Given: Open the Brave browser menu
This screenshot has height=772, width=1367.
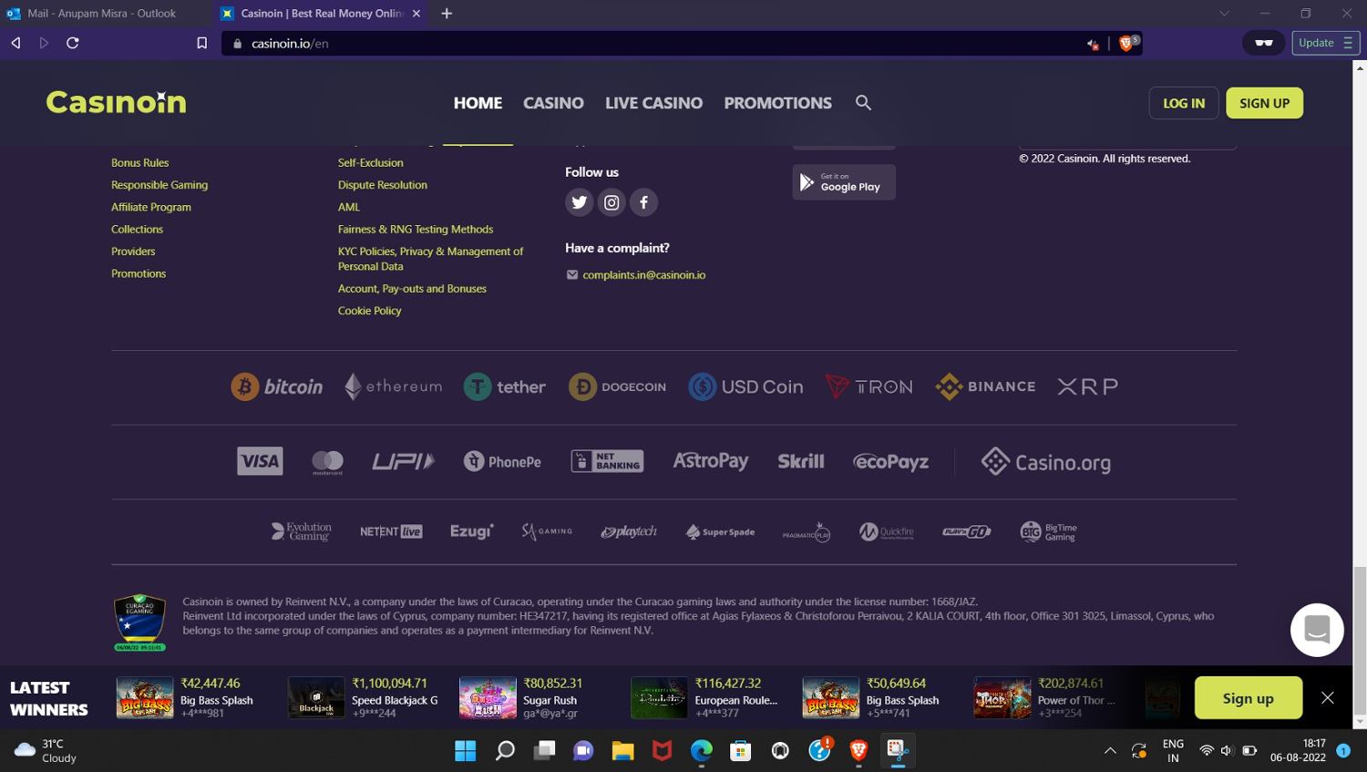Looking at the screenshot, I should (1348, 43).
